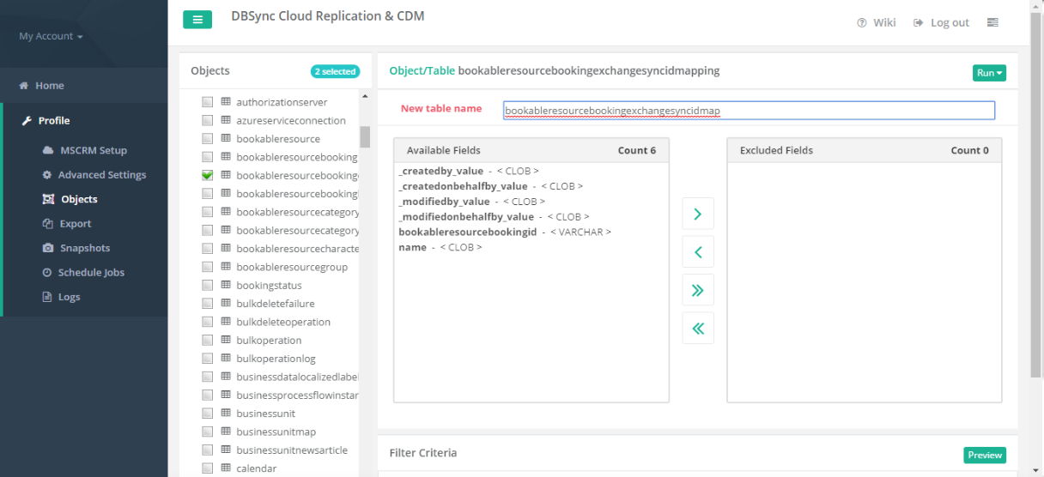Check the bookingstatus object checkbox
This screenshot has width=1044, height=477.
click(x=208, y=286)
